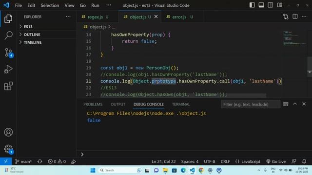Close the object.js editor tab
This screenshot has height=175, width=312.
click(156, 17)
